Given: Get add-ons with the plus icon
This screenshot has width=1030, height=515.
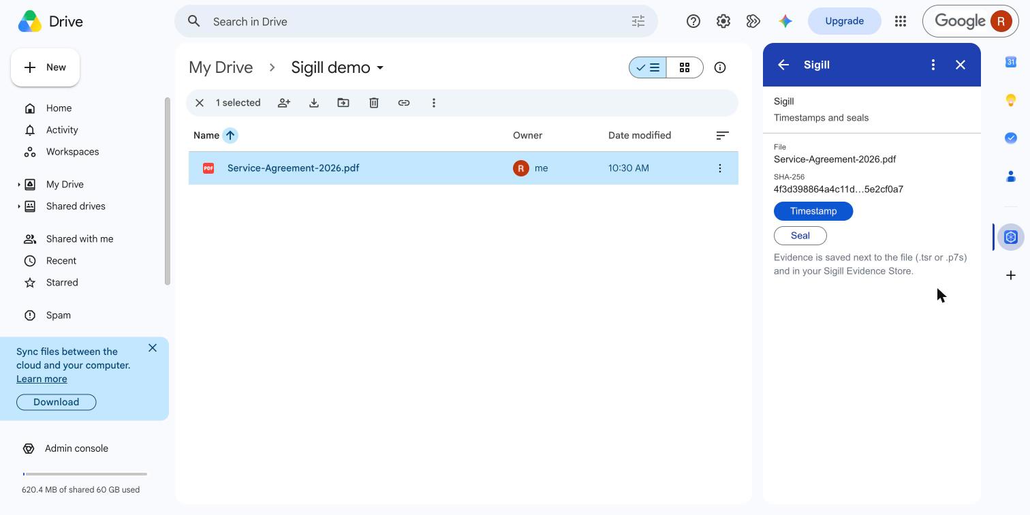Looking at the screenshot, I should coord(1011,275).
